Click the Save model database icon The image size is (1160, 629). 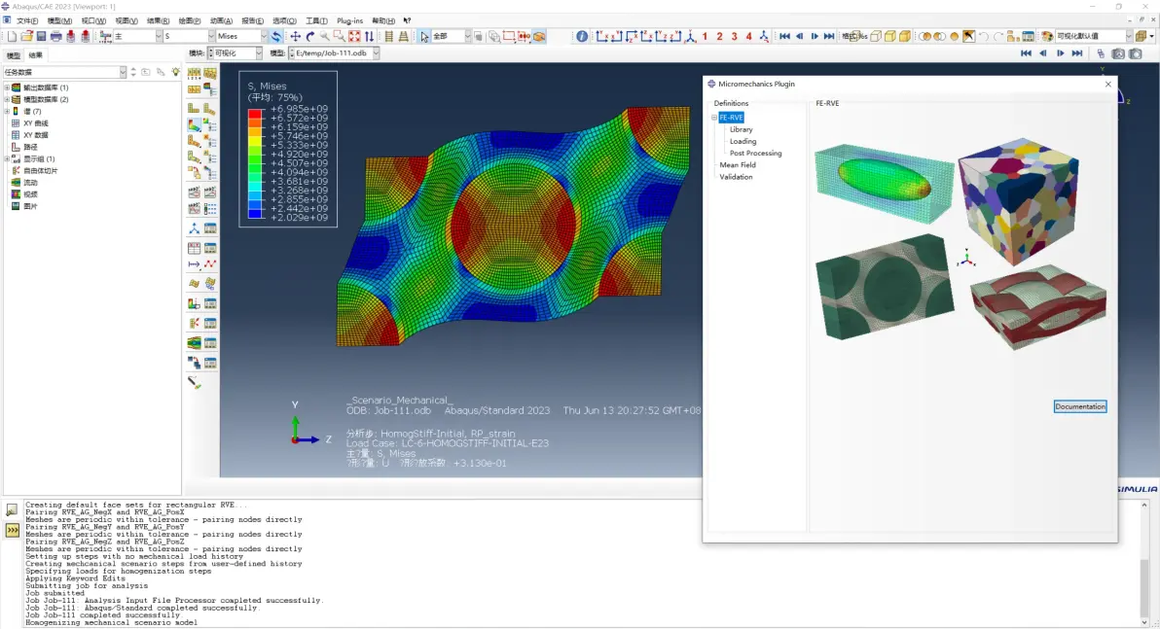point(42,36)
